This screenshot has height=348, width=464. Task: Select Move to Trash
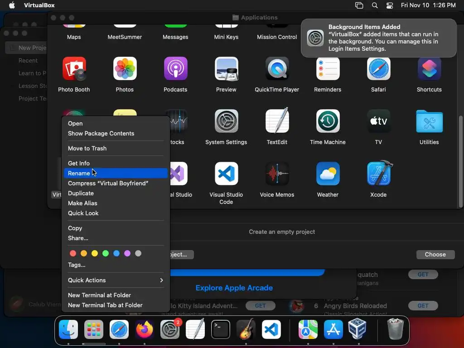coord(116,148)
